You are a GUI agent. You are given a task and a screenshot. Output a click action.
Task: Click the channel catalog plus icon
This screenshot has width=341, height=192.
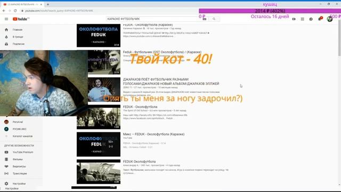pyautogui.click(x=6, y=136)
